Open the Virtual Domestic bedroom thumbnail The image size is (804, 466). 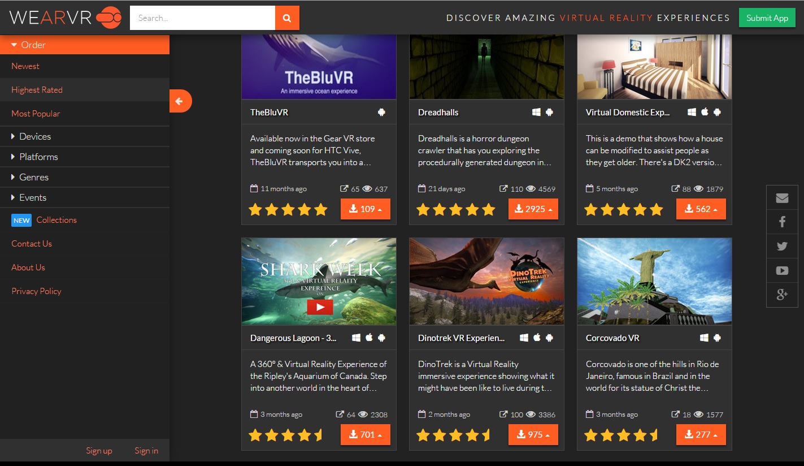[x=654, y=67]
